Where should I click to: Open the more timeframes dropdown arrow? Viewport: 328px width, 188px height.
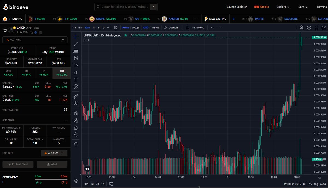(108, 28)
